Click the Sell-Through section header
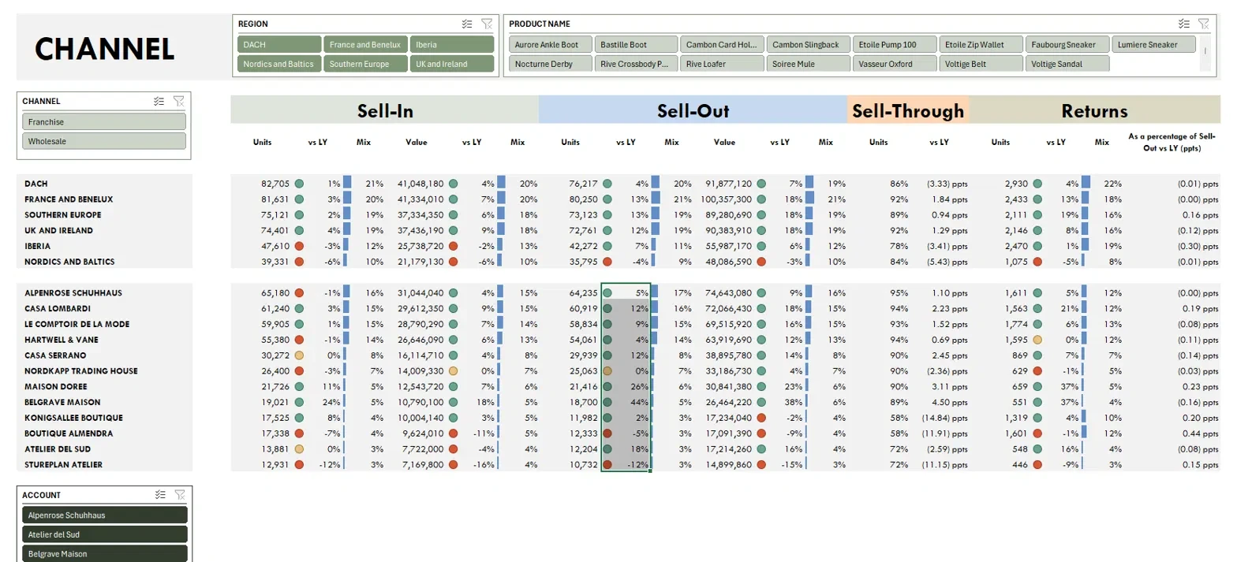Screen dimensions: 1237x562 [x=908, y=110]
